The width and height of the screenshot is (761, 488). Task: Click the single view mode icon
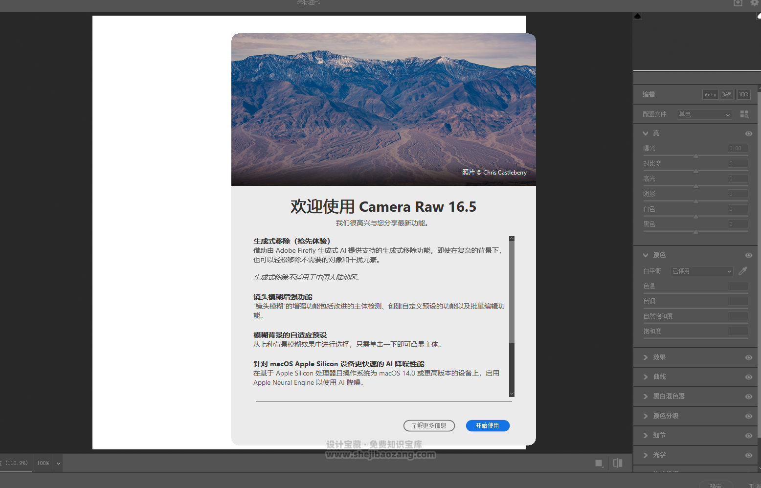tap(599, 463)
